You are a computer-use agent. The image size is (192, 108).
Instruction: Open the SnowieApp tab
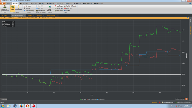pyautogui.click(x=60, y=4)
